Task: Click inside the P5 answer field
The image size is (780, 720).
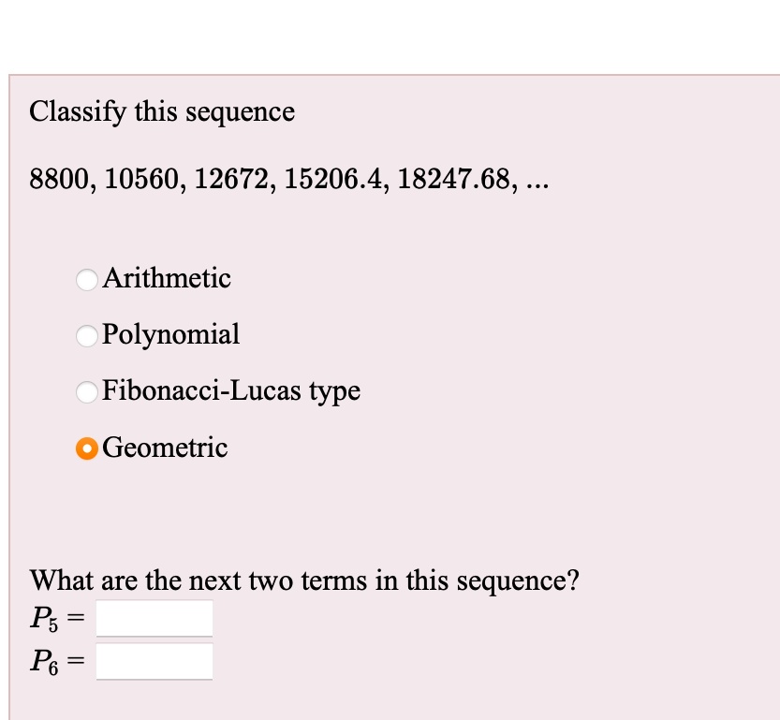Action: [155, 617]
